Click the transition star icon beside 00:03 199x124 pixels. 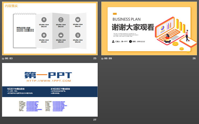coord(3,59)
